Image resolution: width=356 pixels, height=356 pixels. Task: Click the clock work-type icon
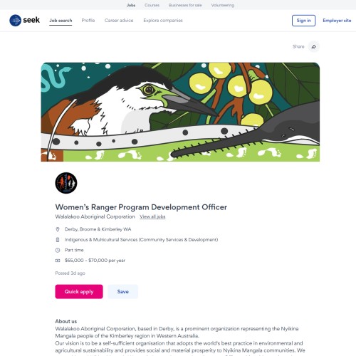58,250
